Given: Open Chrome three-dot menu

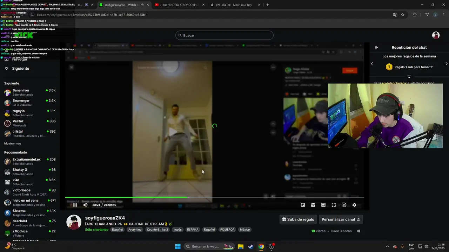Looking at the screenshot, I should [444, 15].
